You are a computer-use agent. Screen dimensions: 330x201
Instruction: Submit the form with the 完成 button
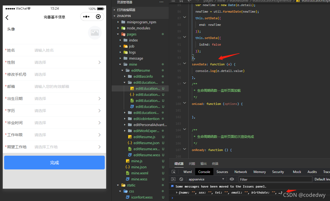coord(54,163)
